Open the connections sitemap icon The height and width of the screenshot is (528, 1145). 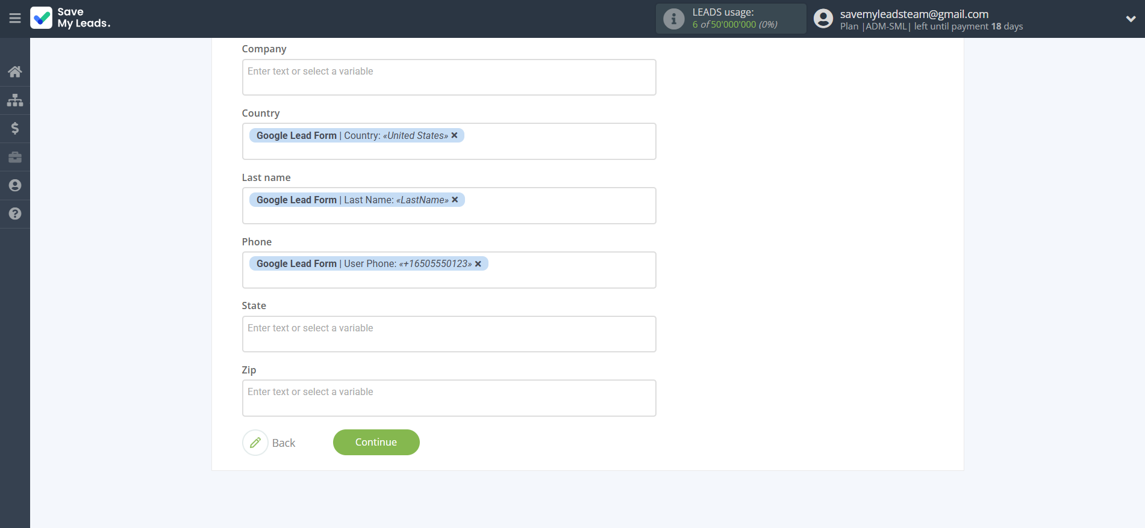pos(15,100)
